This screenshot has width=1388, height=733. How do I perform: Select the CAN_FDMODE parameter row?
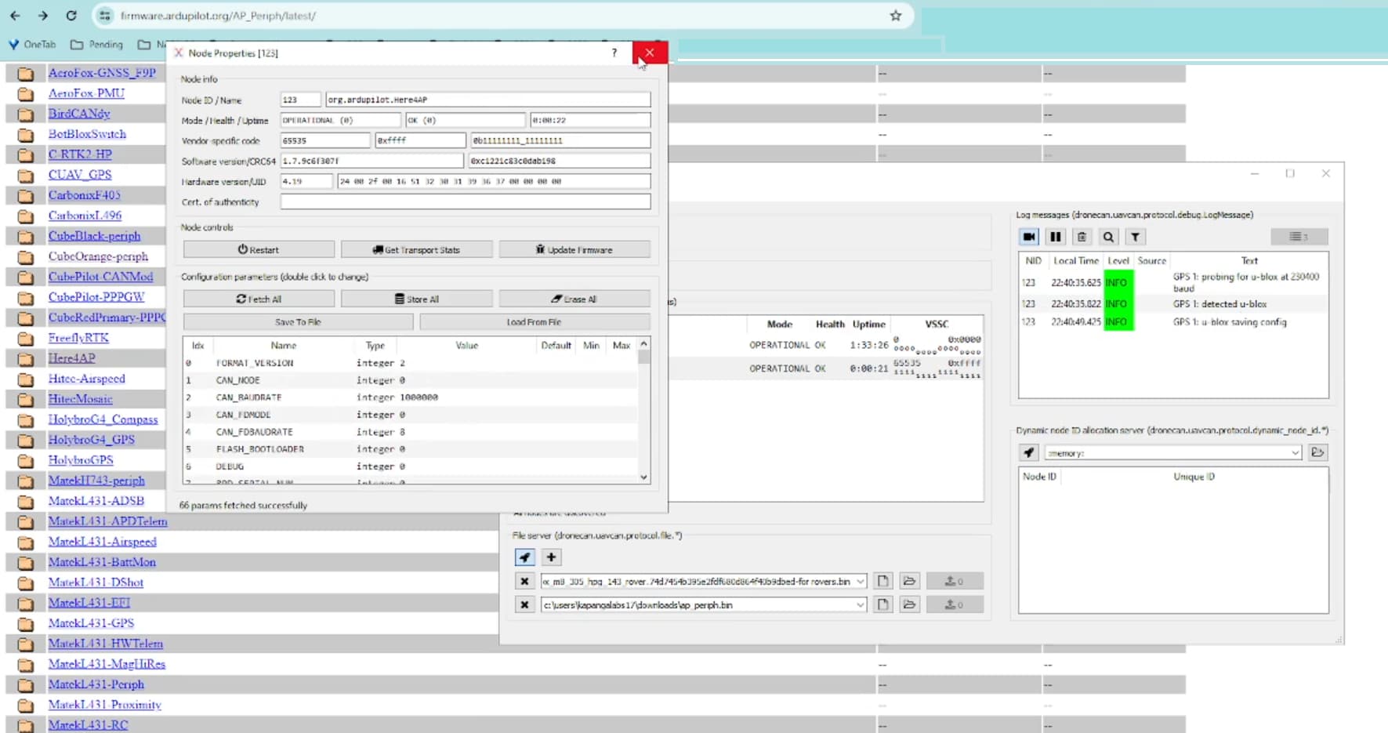pyautogui.click(x=411, y=415)
